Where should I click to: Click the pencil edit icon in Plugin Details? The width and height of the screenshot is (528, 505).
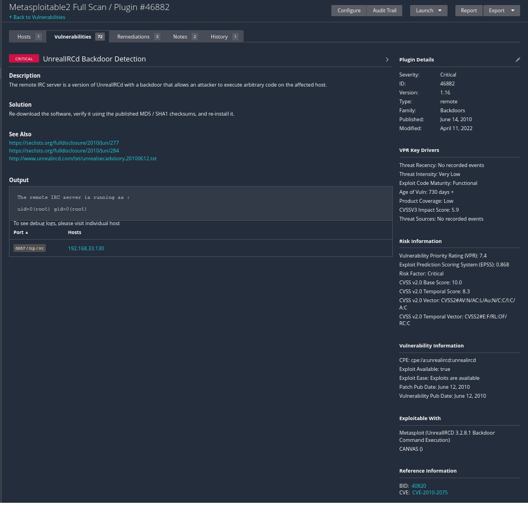coord(517,60)
